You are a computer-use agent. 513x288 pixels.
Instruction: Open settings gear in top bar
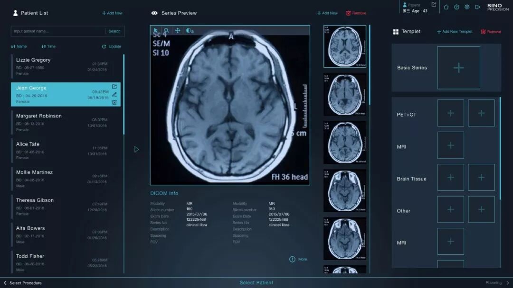[x=467, y=7]
